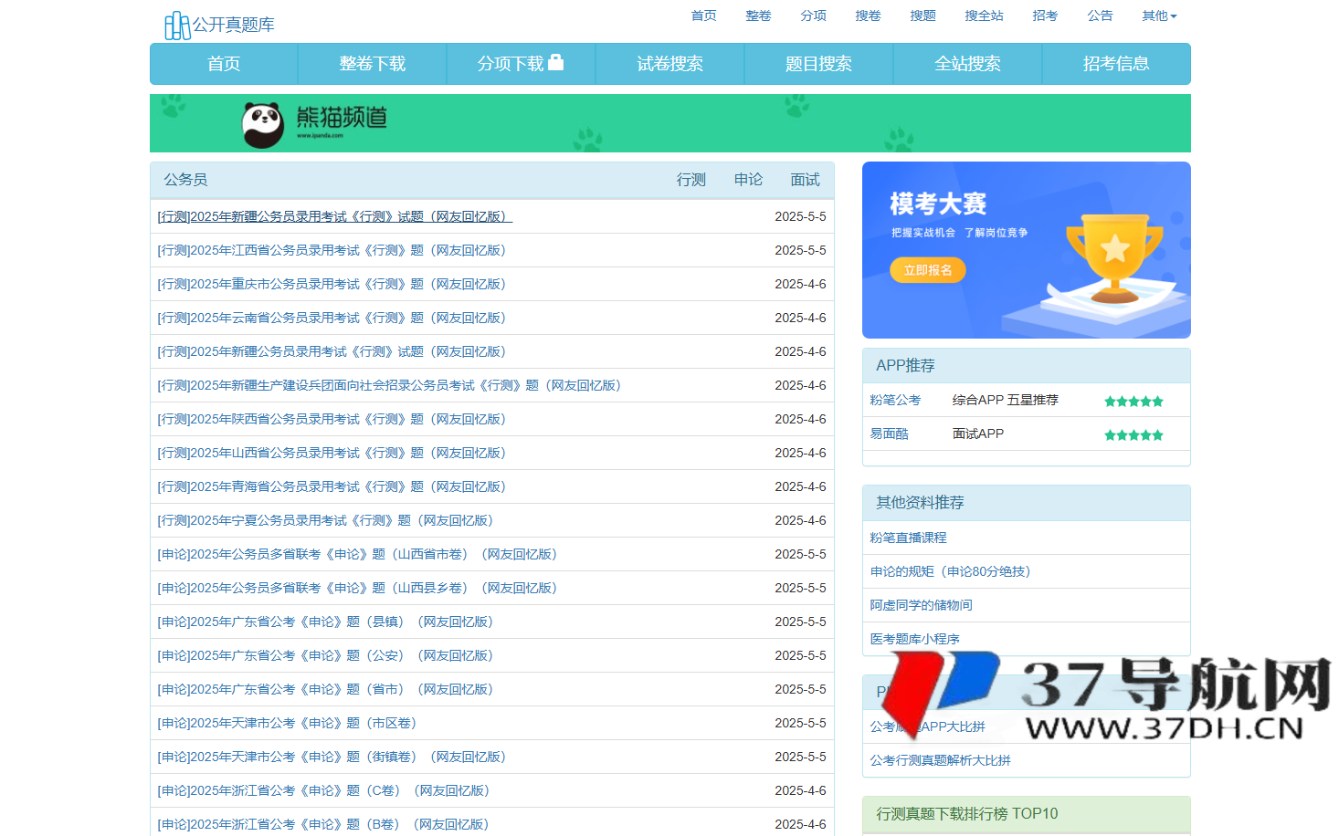Click the 粉笔直播课程 link
This screenshot has height=836, width=1339.
tap(908, 538)
